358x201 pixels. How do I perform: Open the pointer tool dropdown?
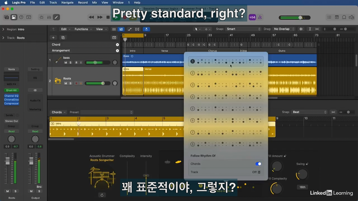198,29
